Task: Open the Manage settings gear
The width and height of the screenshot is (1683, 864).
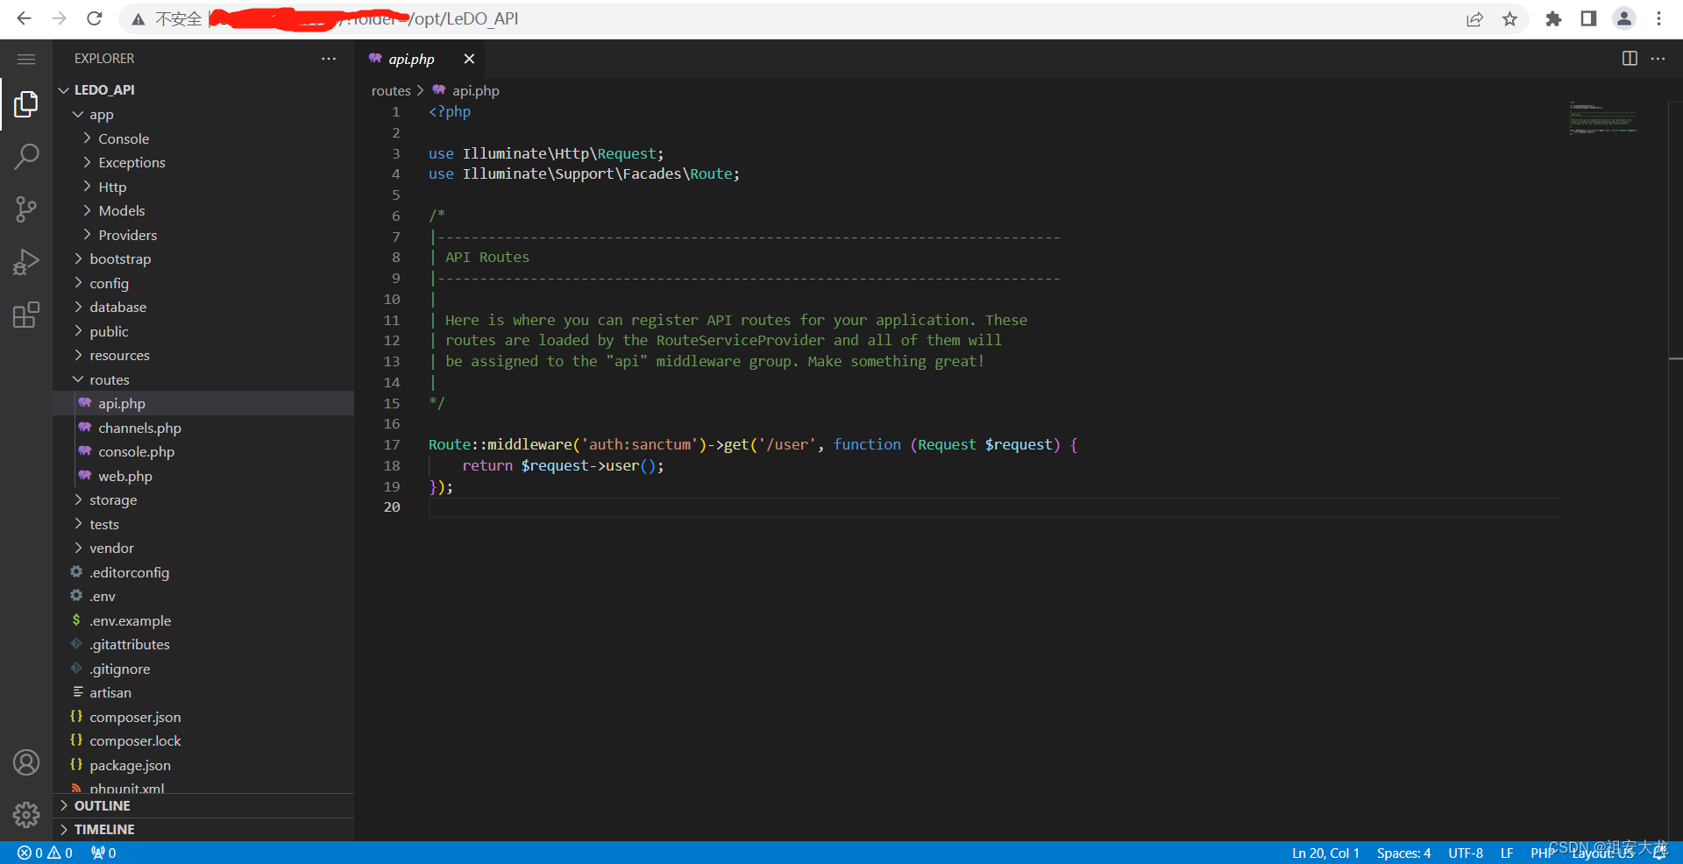Action: point(26,815)
